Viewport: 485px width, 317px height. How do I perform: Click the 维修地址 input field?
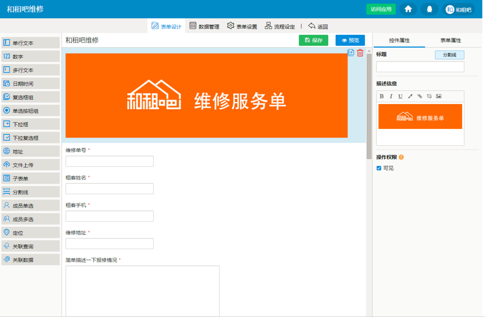[110, 244]
